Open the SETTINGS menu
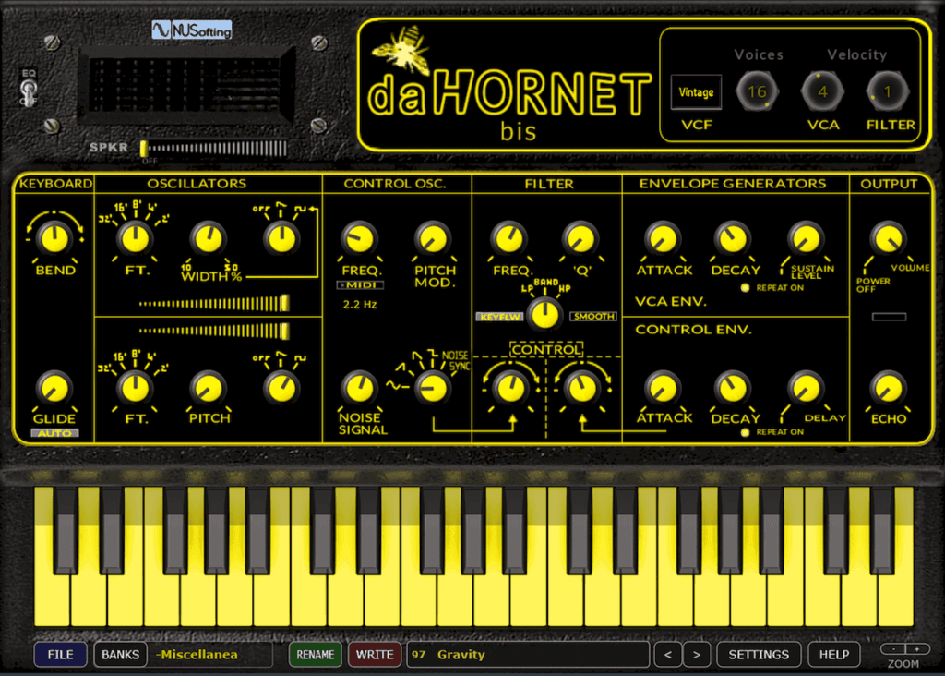Image resolution: width=945 pixels, height=676 pixels. click(759, 654)
